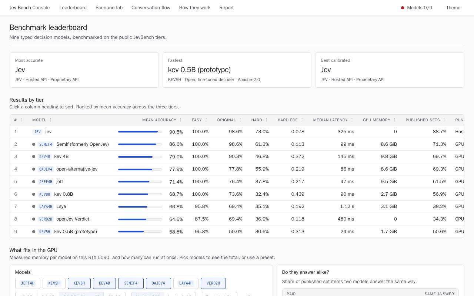474x296 pixels.
Task: Click the 90.5% mean accuracy value
Action: click(176, 132)
